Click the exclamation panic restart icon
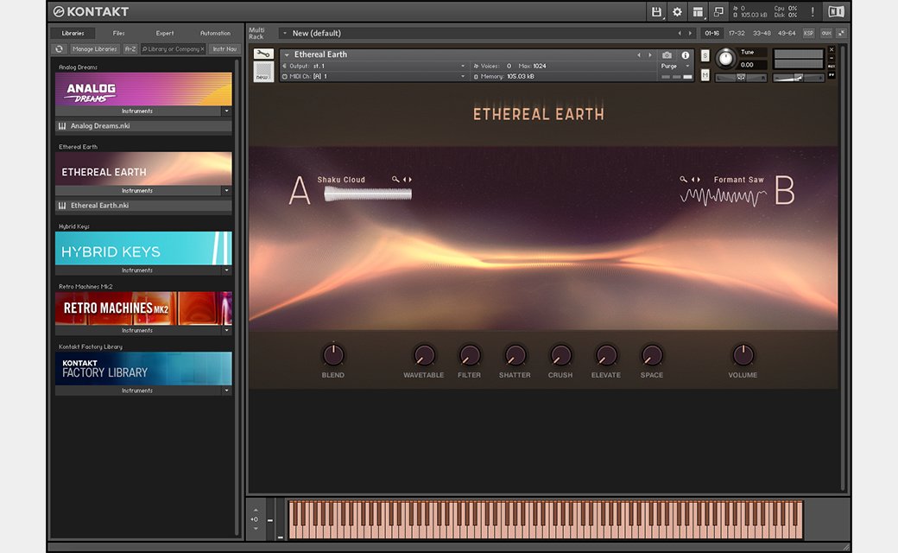 click(x=813, y=11)
